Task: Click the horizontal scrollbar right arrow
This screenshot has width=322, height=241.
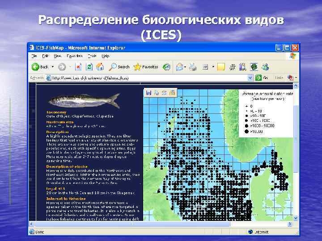Action: click(x=290, y=224)
